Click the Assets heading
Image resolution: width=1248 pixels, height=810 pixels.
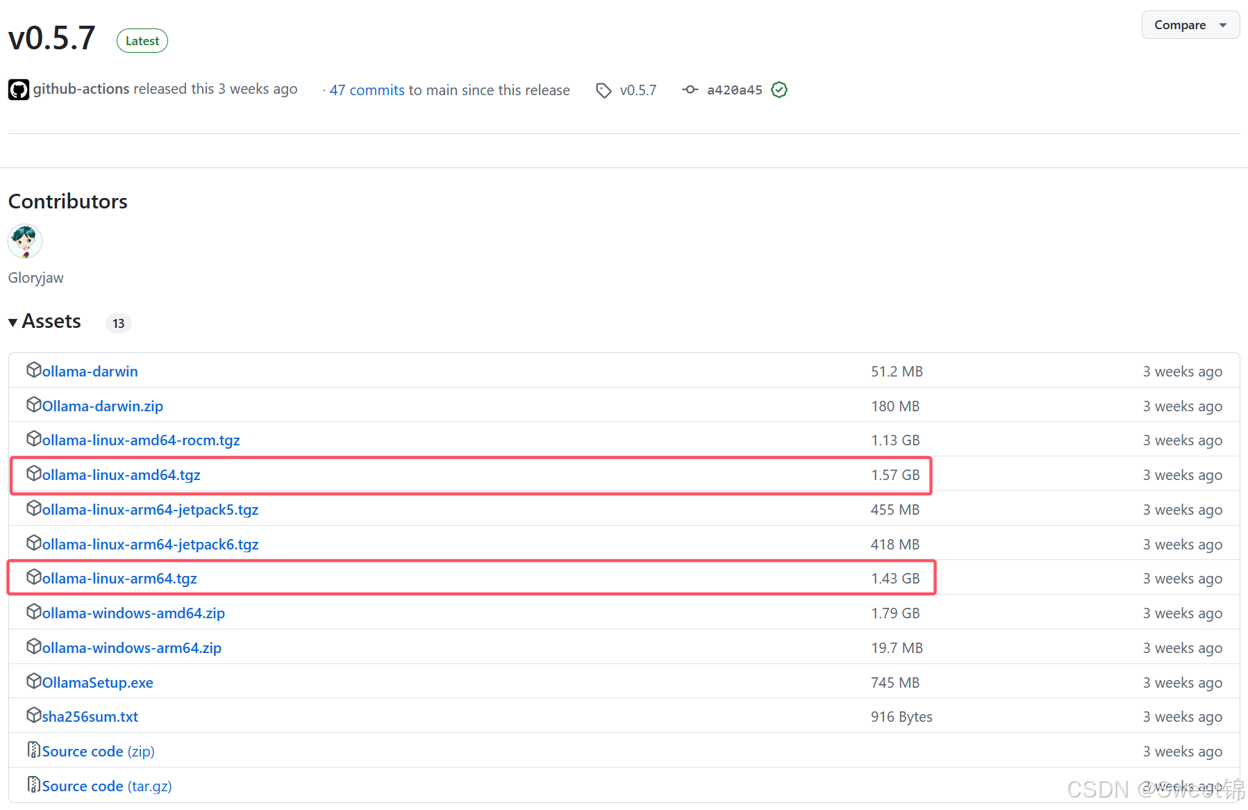(x=51, y=322)
